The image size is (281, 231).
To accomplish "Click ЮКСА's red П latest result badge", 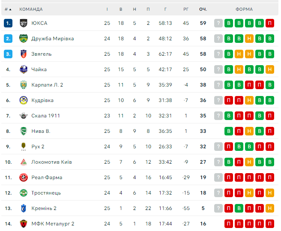I will coord(270,23).
